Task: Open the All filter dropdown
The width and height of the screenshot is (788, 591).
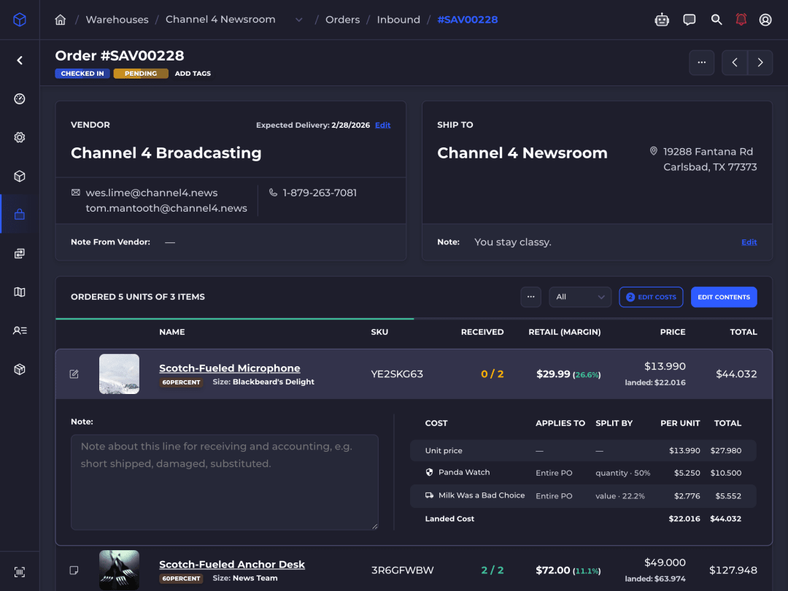Action: (x=580, y=297)
